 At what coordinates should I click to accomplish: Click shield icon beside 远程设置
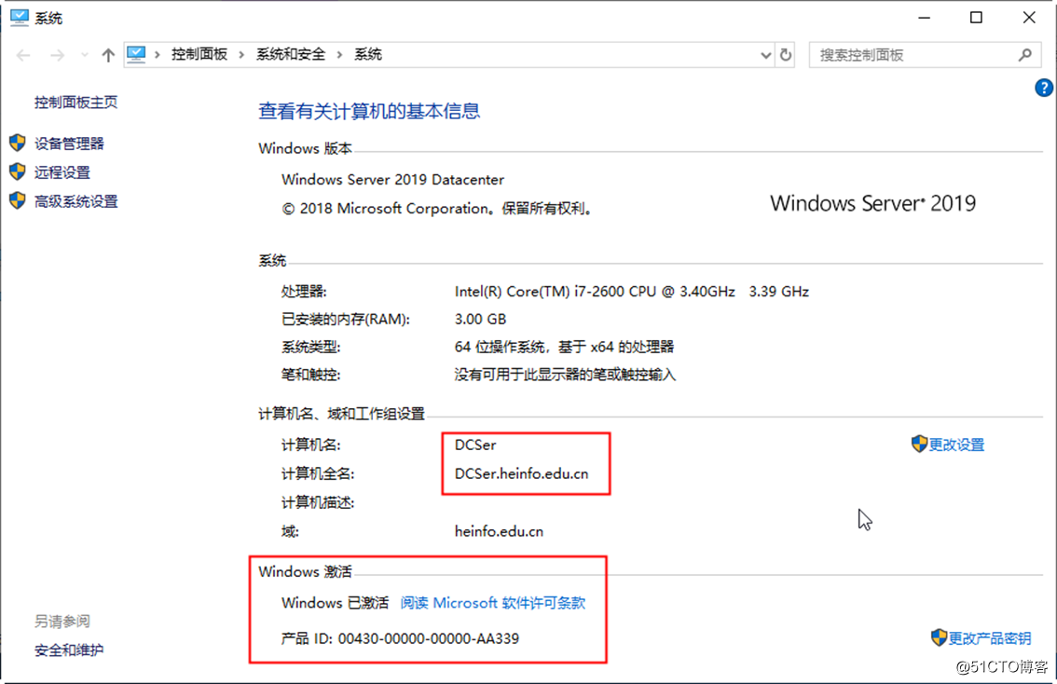pos(18,171)
